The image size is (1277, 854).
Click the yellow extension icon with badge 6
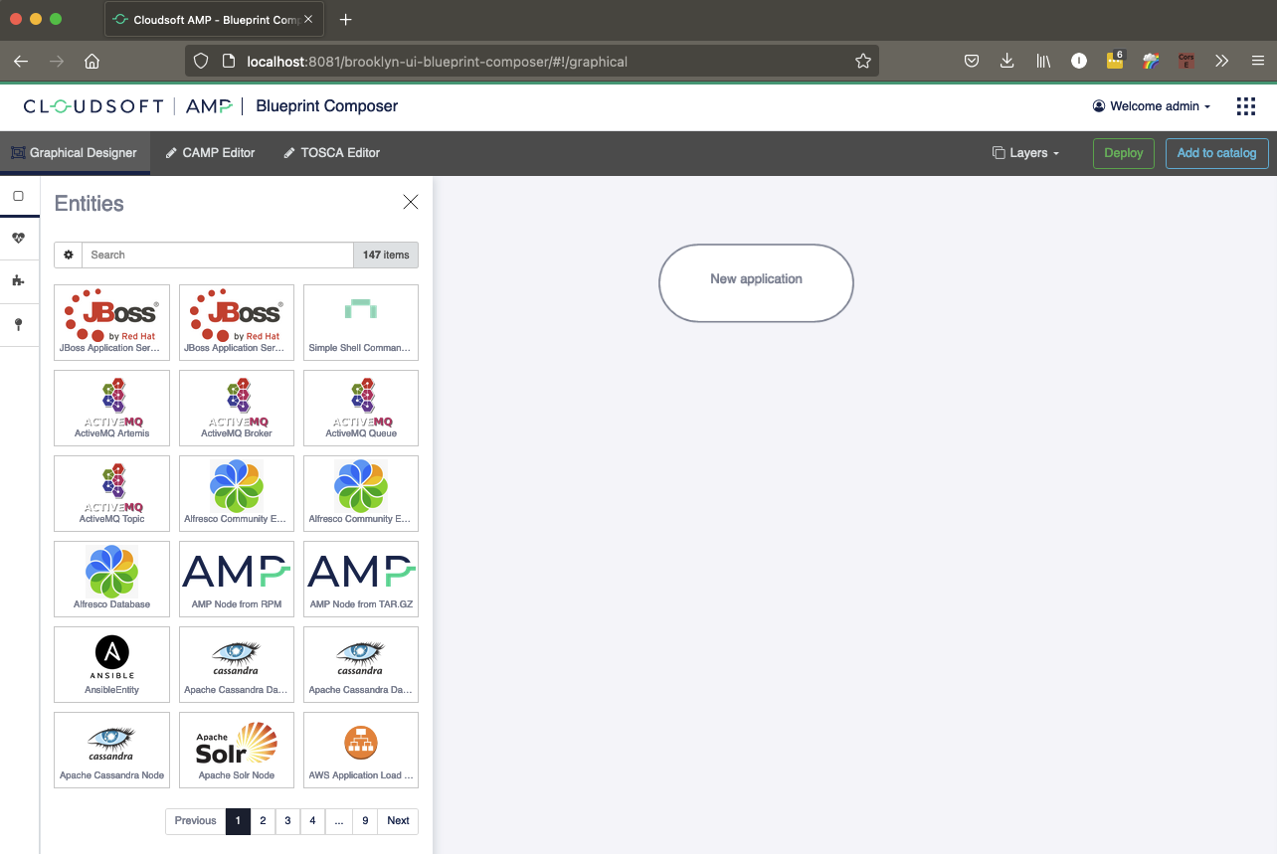click(x=1115, y=61)
